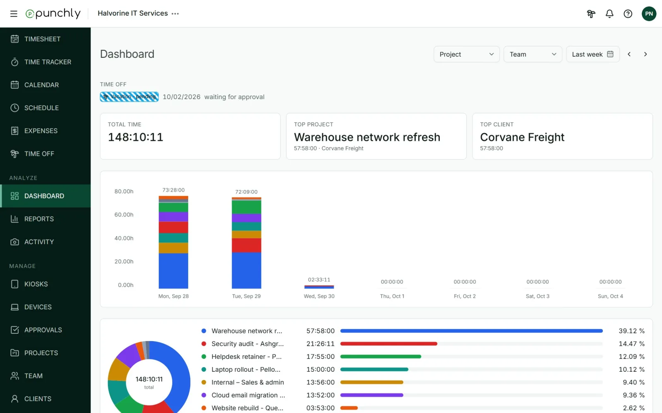The image size is (662, 413).
Task: Open the PN user avatar menu
Action: pos(649,14)
